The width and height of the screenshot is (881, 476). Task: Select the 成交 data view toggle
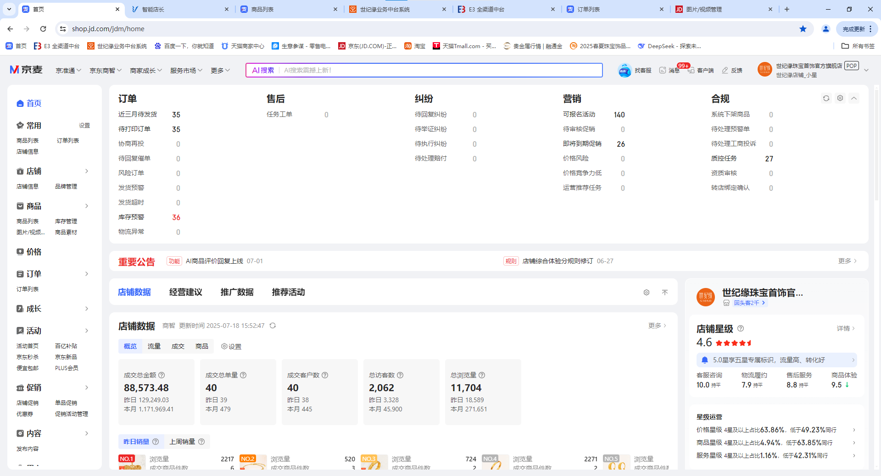pos(178,346)
